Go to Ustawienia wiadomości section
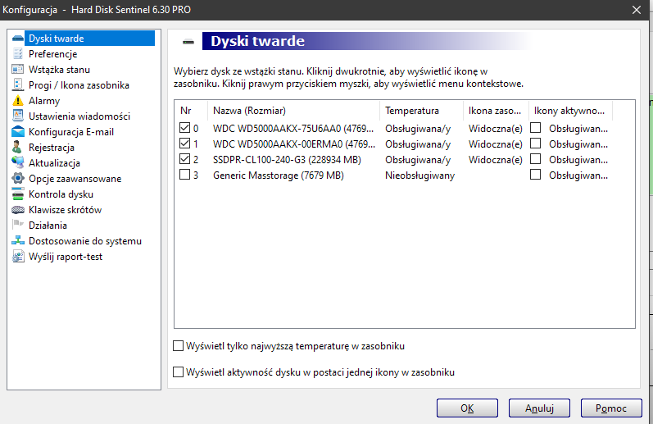The height and width of the screenshot is (424, 653). (x=79, y=116)
